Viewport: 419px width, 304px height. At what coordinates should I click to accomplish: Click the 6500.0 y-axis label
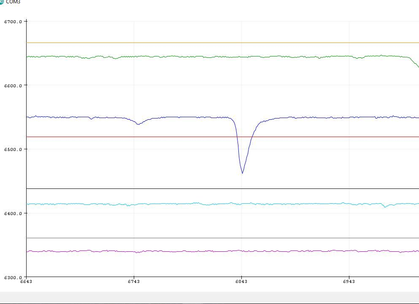[13, 149]
